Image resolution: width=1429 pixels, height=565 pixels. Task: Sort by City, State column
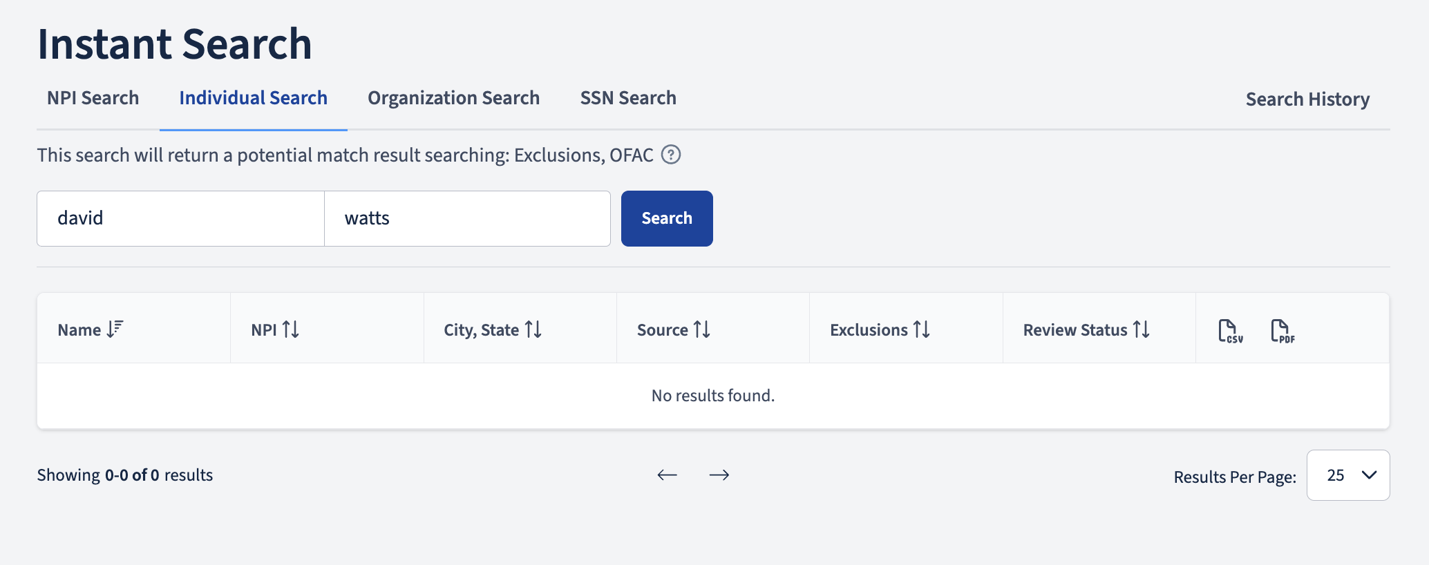point(493,329)
